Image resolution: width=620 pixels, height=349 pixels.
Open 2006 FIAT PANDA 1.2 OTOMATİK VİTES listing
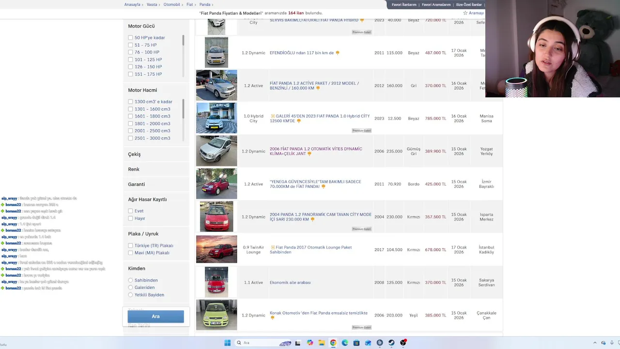pos(316,151)
